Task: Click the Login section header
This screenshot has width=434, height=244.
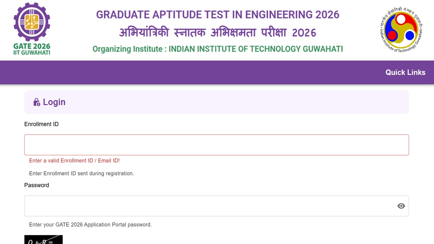Action: pos(54,102)
